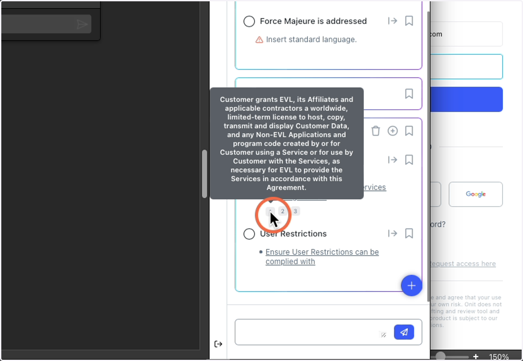This screenshot has height=361, width=523.
Task: Focus the dark window's message input field
Action: [x=46, y=24]
